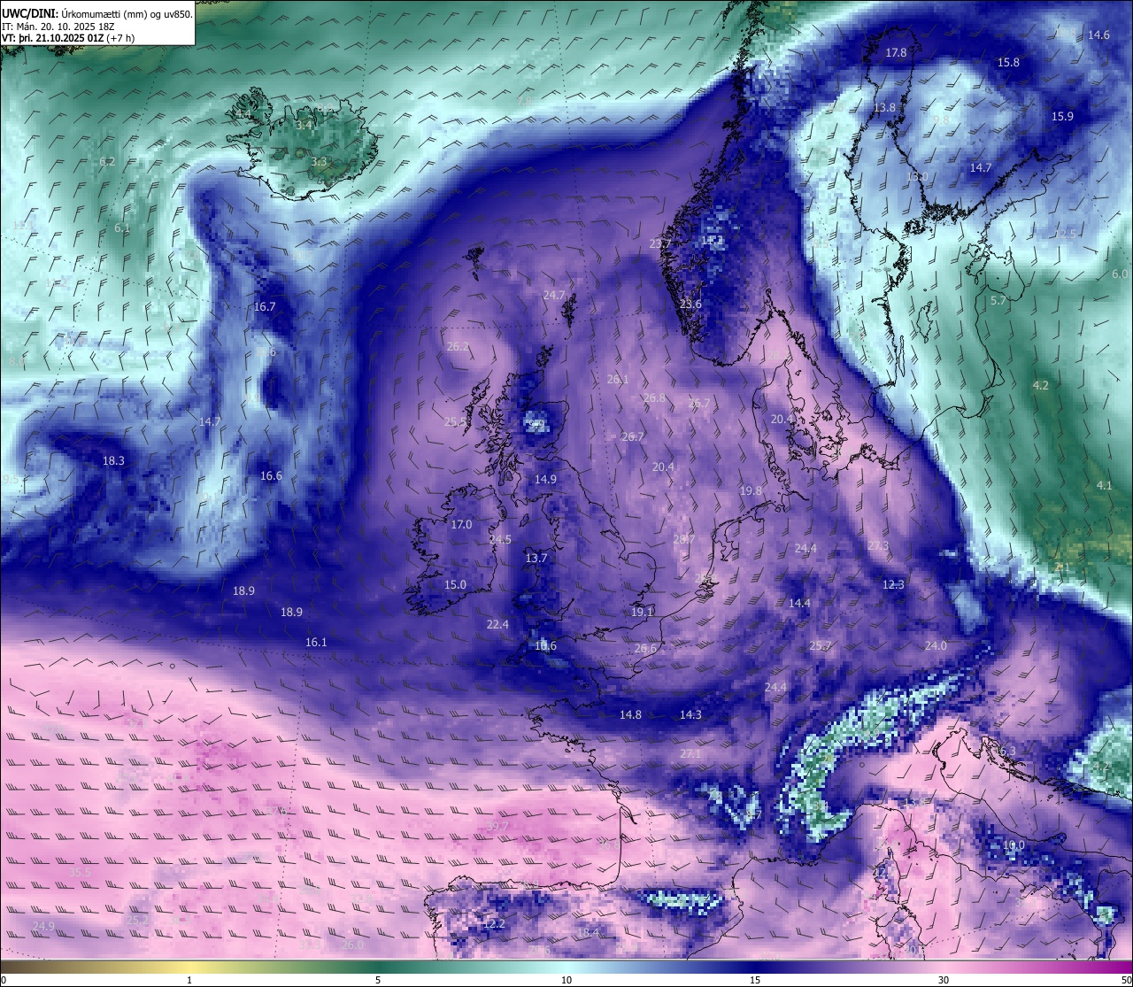Click the 12.3 value label
The width and height of the screenshot is (1133, 987).
[893, 585]
